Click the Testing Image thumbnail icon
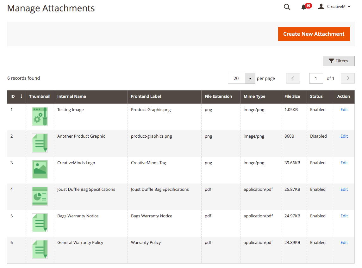 coord(40,116)
